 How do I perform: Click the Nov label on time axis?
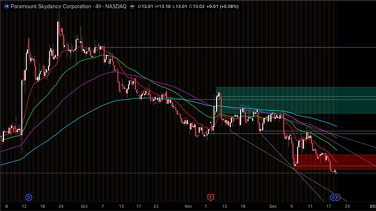click(x=189, y=206)
